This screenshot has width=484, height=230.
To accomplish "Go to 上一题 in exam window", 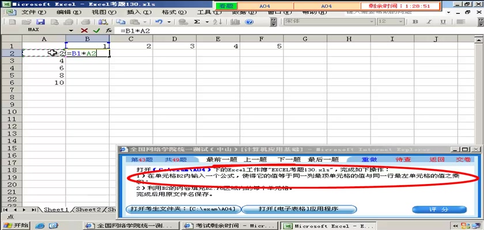I will coord(255,159).
